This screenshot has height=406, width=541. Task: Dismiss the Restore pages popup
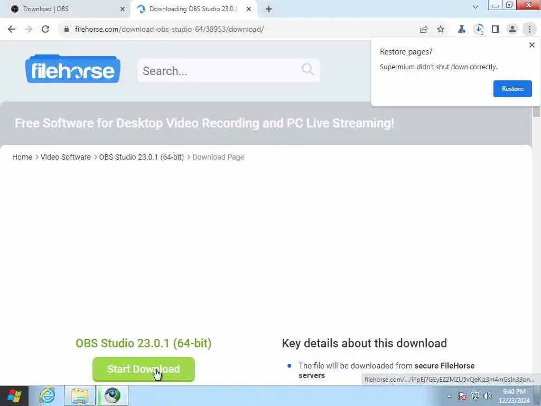[x=531, y=45]
